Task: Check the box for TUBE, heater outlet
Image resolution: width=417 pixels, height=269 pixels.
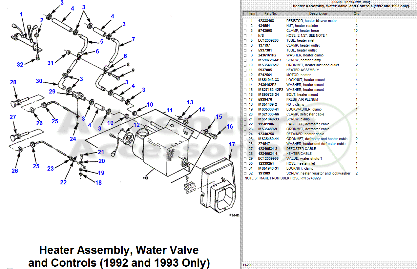Action: click(x=245, y=51)
